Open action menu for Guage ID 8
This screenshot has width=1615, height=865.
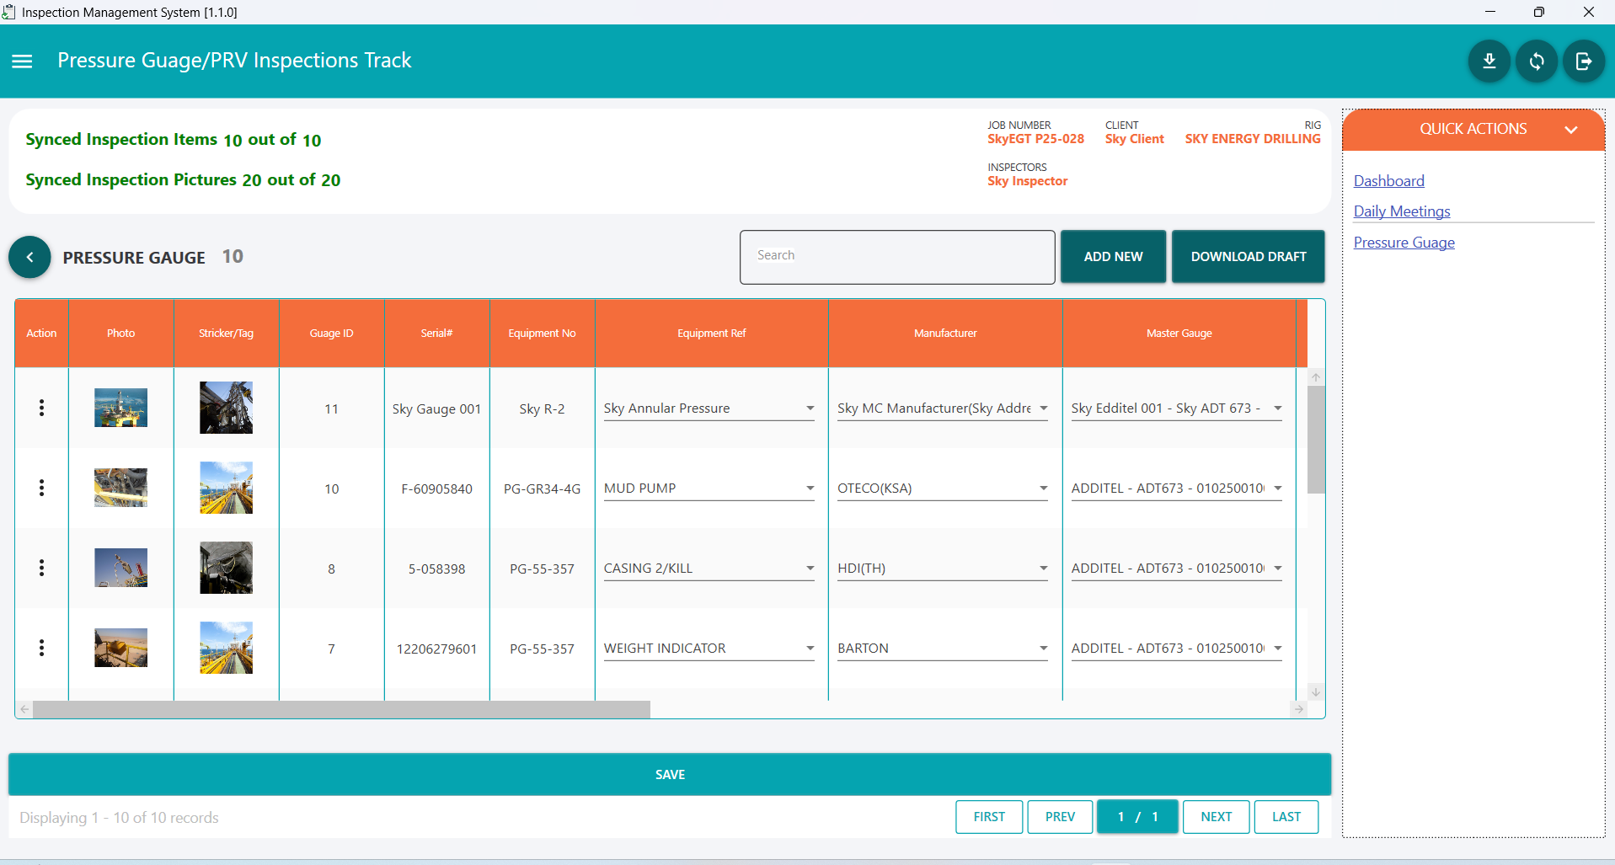click(41, 568)
